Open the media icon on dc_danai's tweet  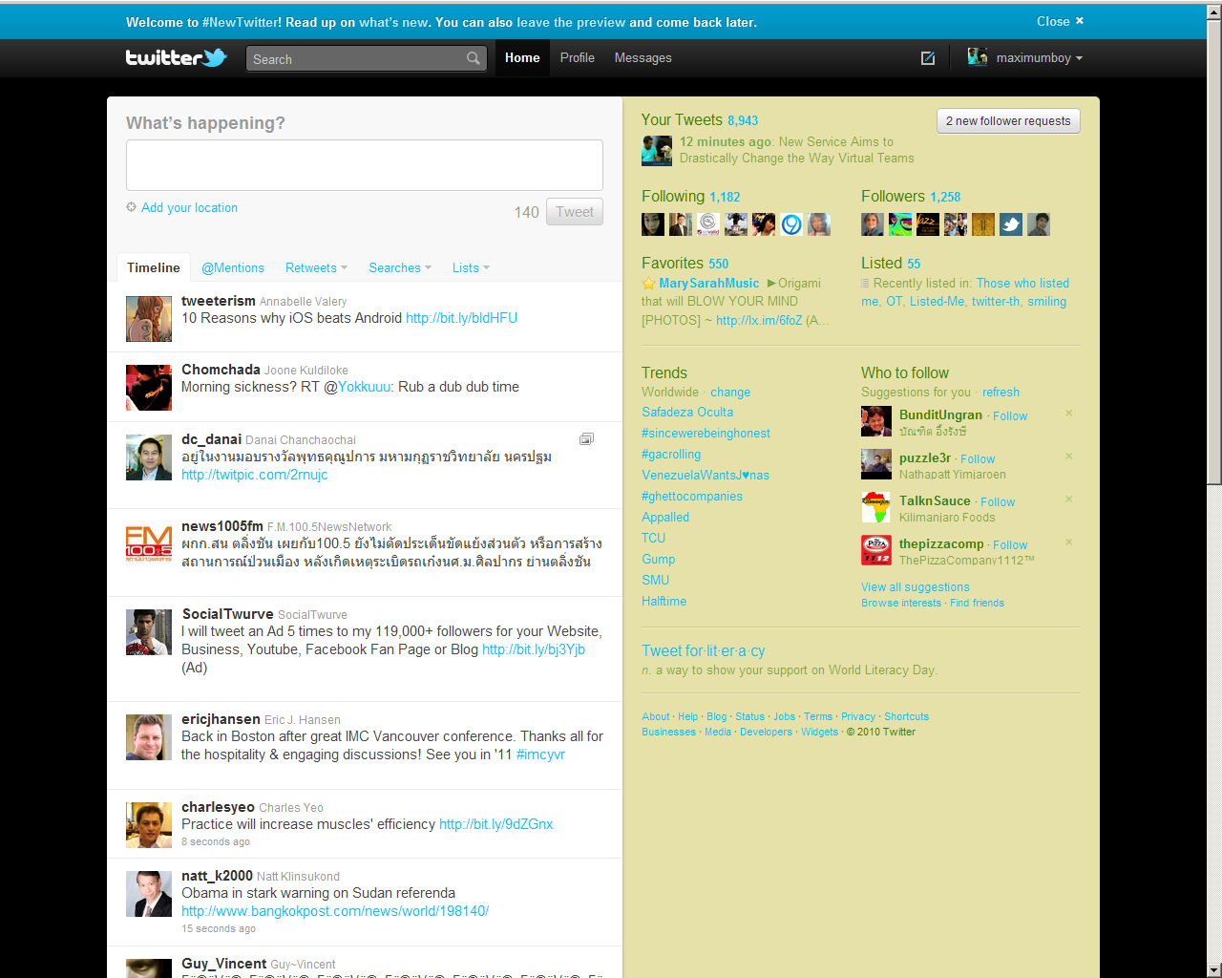pyautogui.click(x=586, y=439)
